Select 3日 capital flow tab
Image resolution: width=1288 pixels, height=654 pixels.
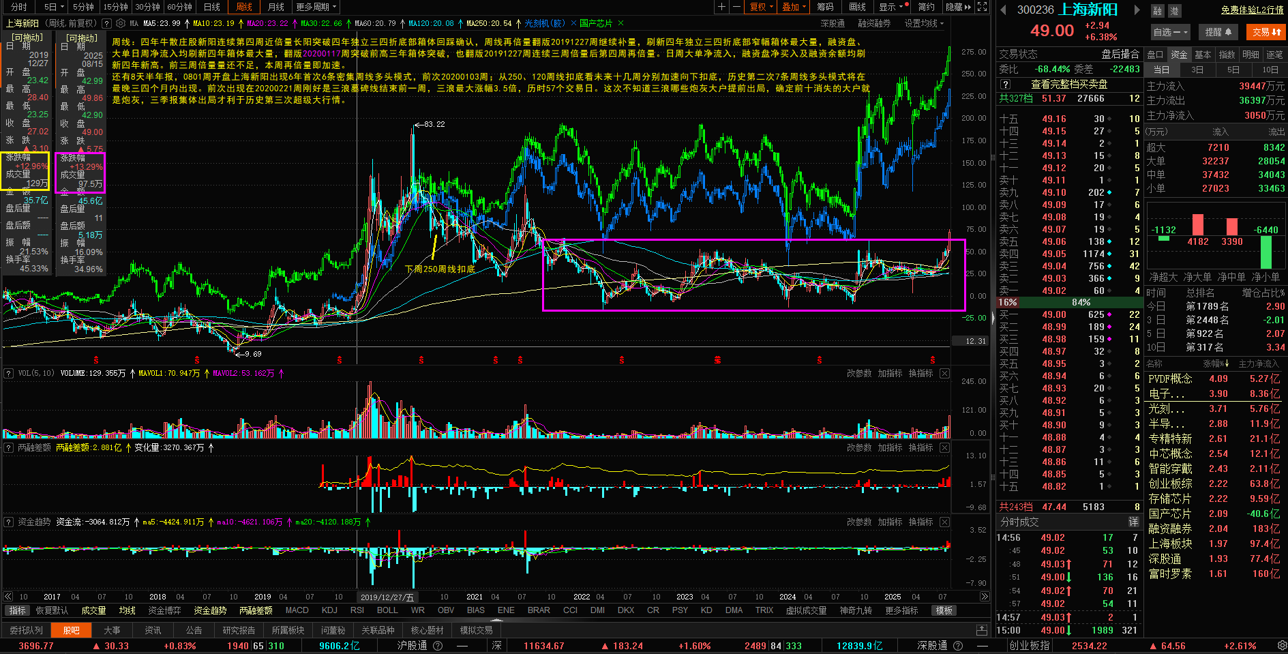(1197, 70)
